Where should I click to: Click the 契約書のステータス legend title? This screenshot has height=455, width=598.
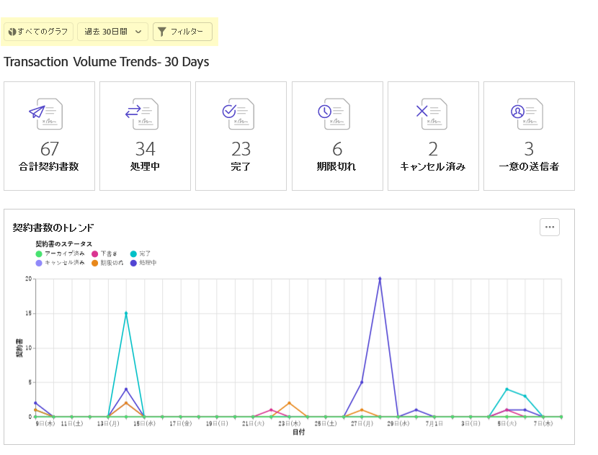(63, 244)
